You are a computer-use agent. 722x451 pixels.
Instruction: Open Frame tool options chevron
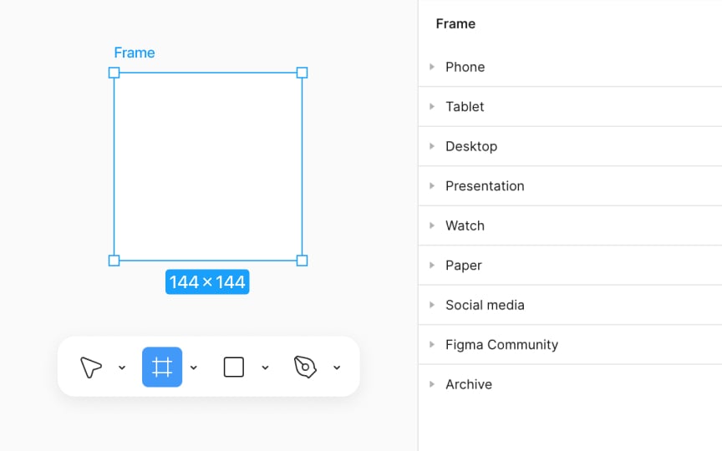[194, 367]
